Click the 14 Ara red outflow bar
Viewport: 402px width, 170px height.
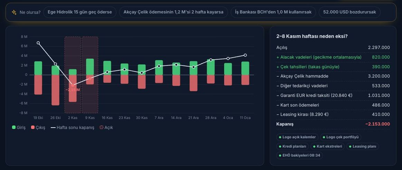[176, 80]
